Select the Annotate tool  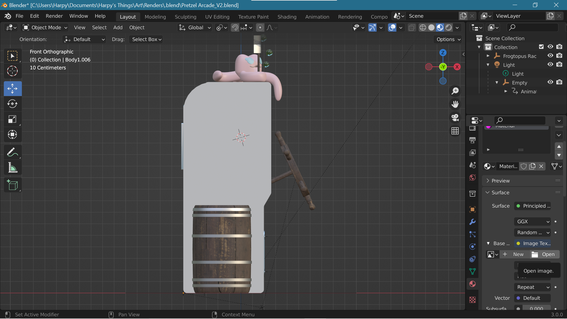click(x=12, y=152)
